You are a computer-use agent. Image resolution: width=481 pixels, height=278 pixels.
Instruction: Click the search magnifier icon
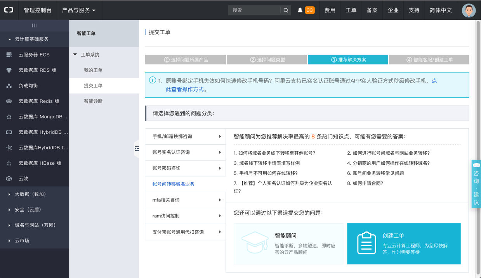286,10
